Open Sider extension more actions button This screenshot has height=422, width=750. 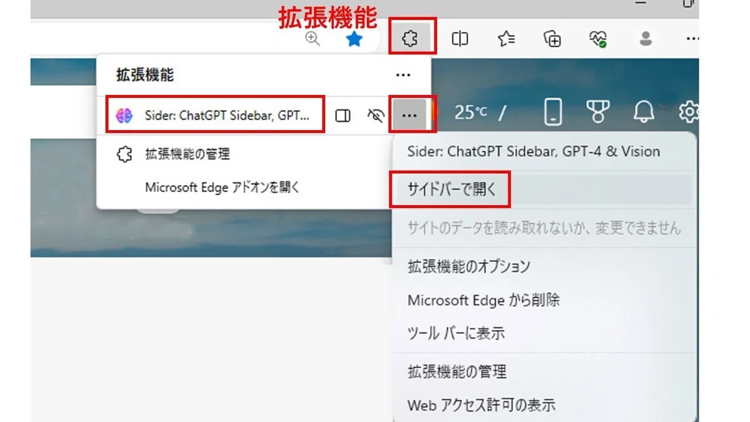click(409, 116)
